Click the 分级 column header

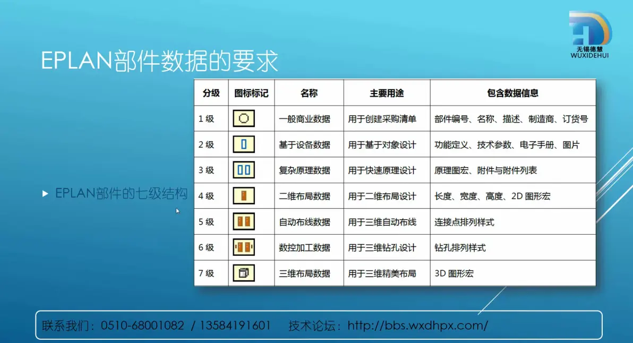(x=211, y=93)
